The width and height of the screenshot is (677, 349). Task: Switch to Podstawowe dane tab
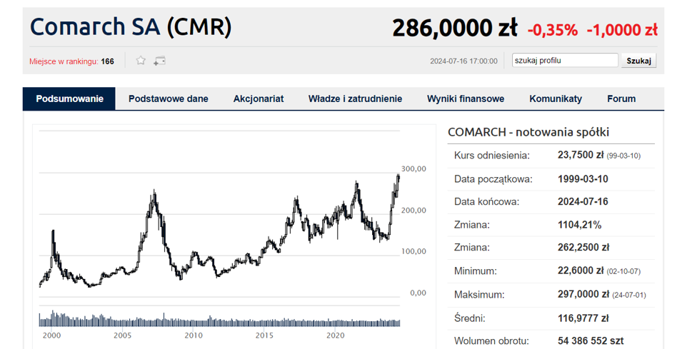169,98
